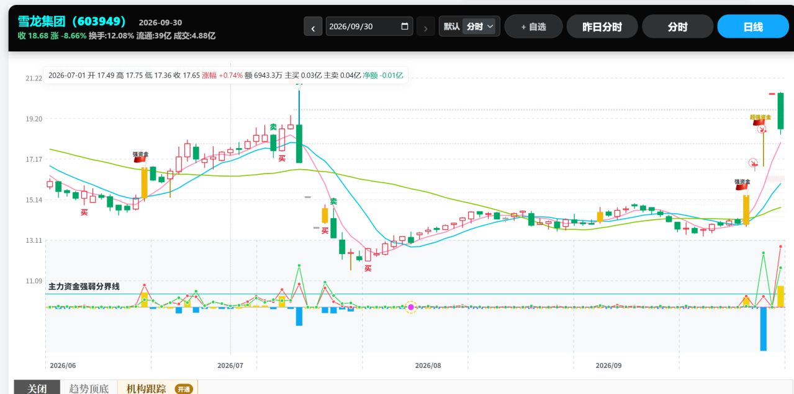Screen dimensions: 794x394
Task: Go to the previous trading day arrow
Action: 313,27
